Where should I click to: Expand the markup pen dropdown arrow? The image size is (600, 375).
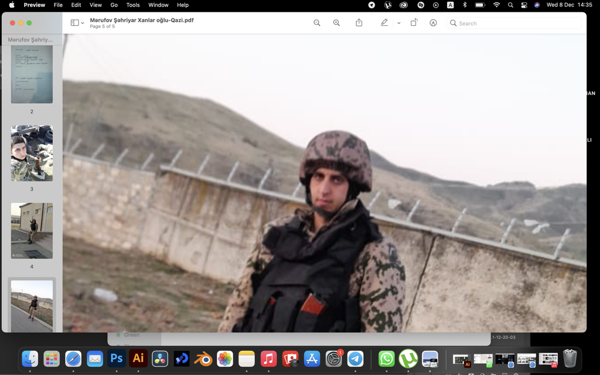398,23
